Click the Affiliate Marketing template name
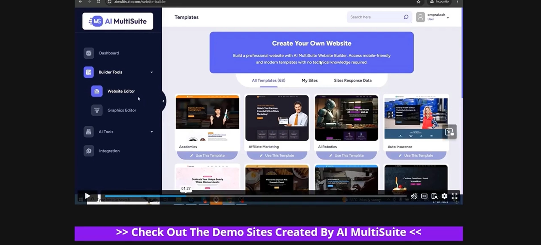 coord(264,147)
